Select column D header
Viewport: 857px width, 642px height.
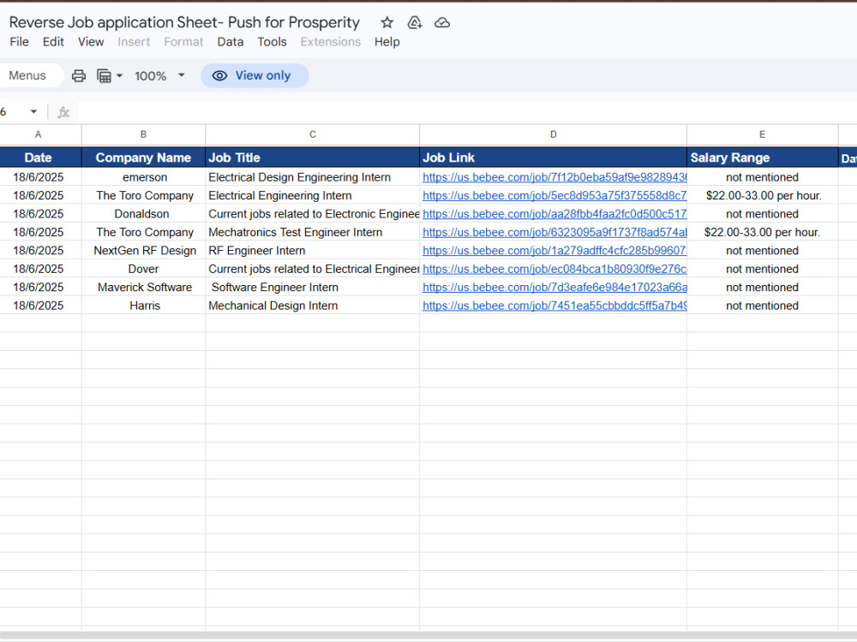click(553, 134)
